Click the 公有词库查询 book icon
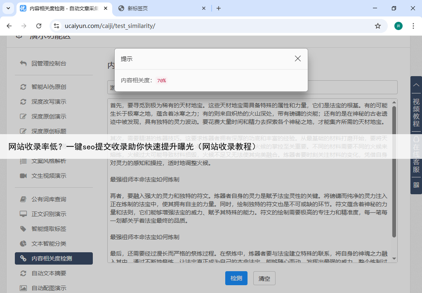Image resolution: width=422 pixels, height=293 pixels. pyautogui.click(x=24, y=199)
